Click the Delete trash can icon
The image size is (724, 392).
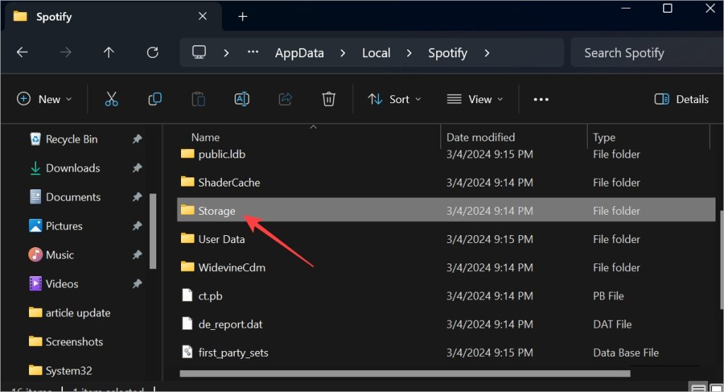[329, 99]
